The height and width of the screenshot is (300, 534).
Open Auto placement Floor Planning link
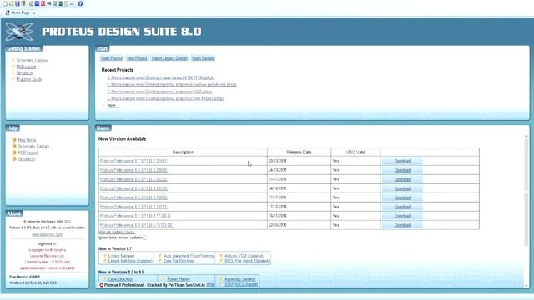[189, 256]
